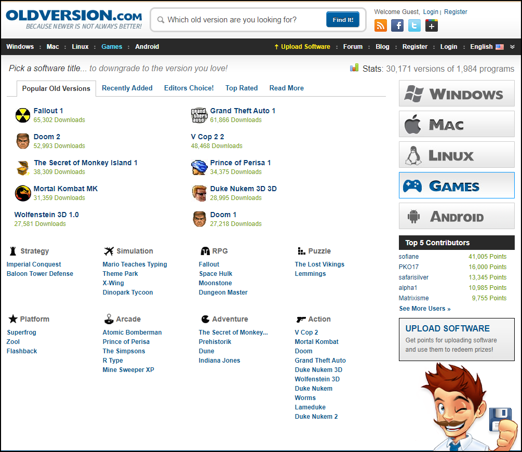522x452 pixels.
Task: Open the Windows category button
Action: [457, 94]
